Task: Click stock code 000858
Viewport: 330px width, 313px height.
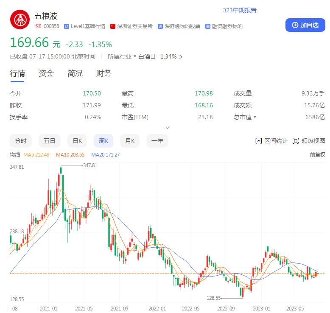Action: coord(51,26)
